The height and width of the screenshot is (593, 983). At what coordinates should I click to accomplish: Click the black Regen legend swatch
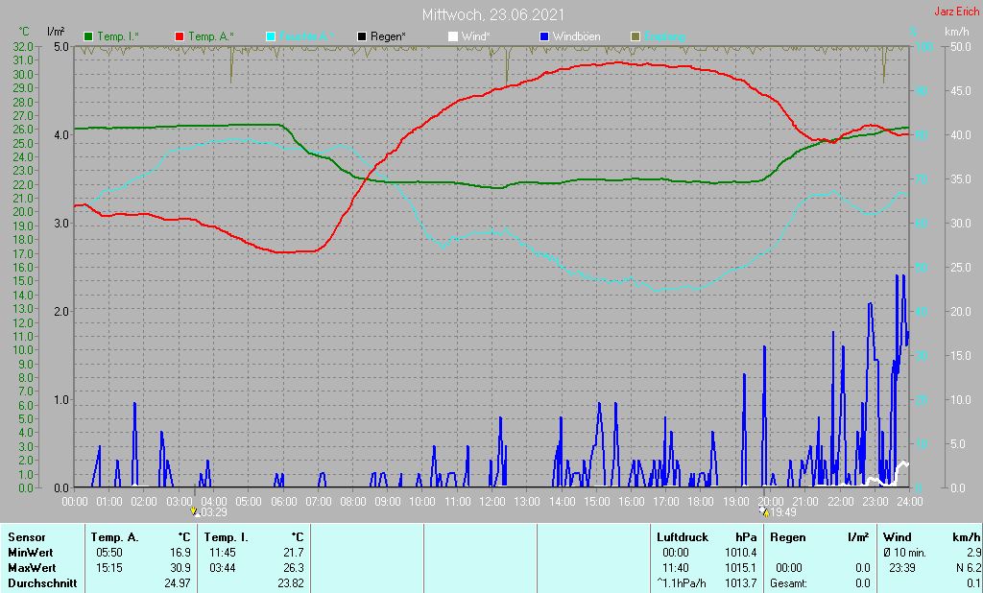tap(362, 36)
